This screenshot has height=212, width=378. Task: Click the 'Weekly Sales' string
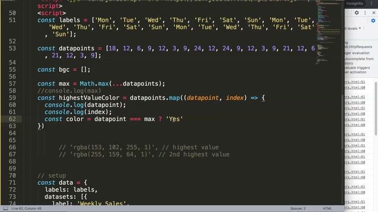pyautogui.click(x=101, y=203)
